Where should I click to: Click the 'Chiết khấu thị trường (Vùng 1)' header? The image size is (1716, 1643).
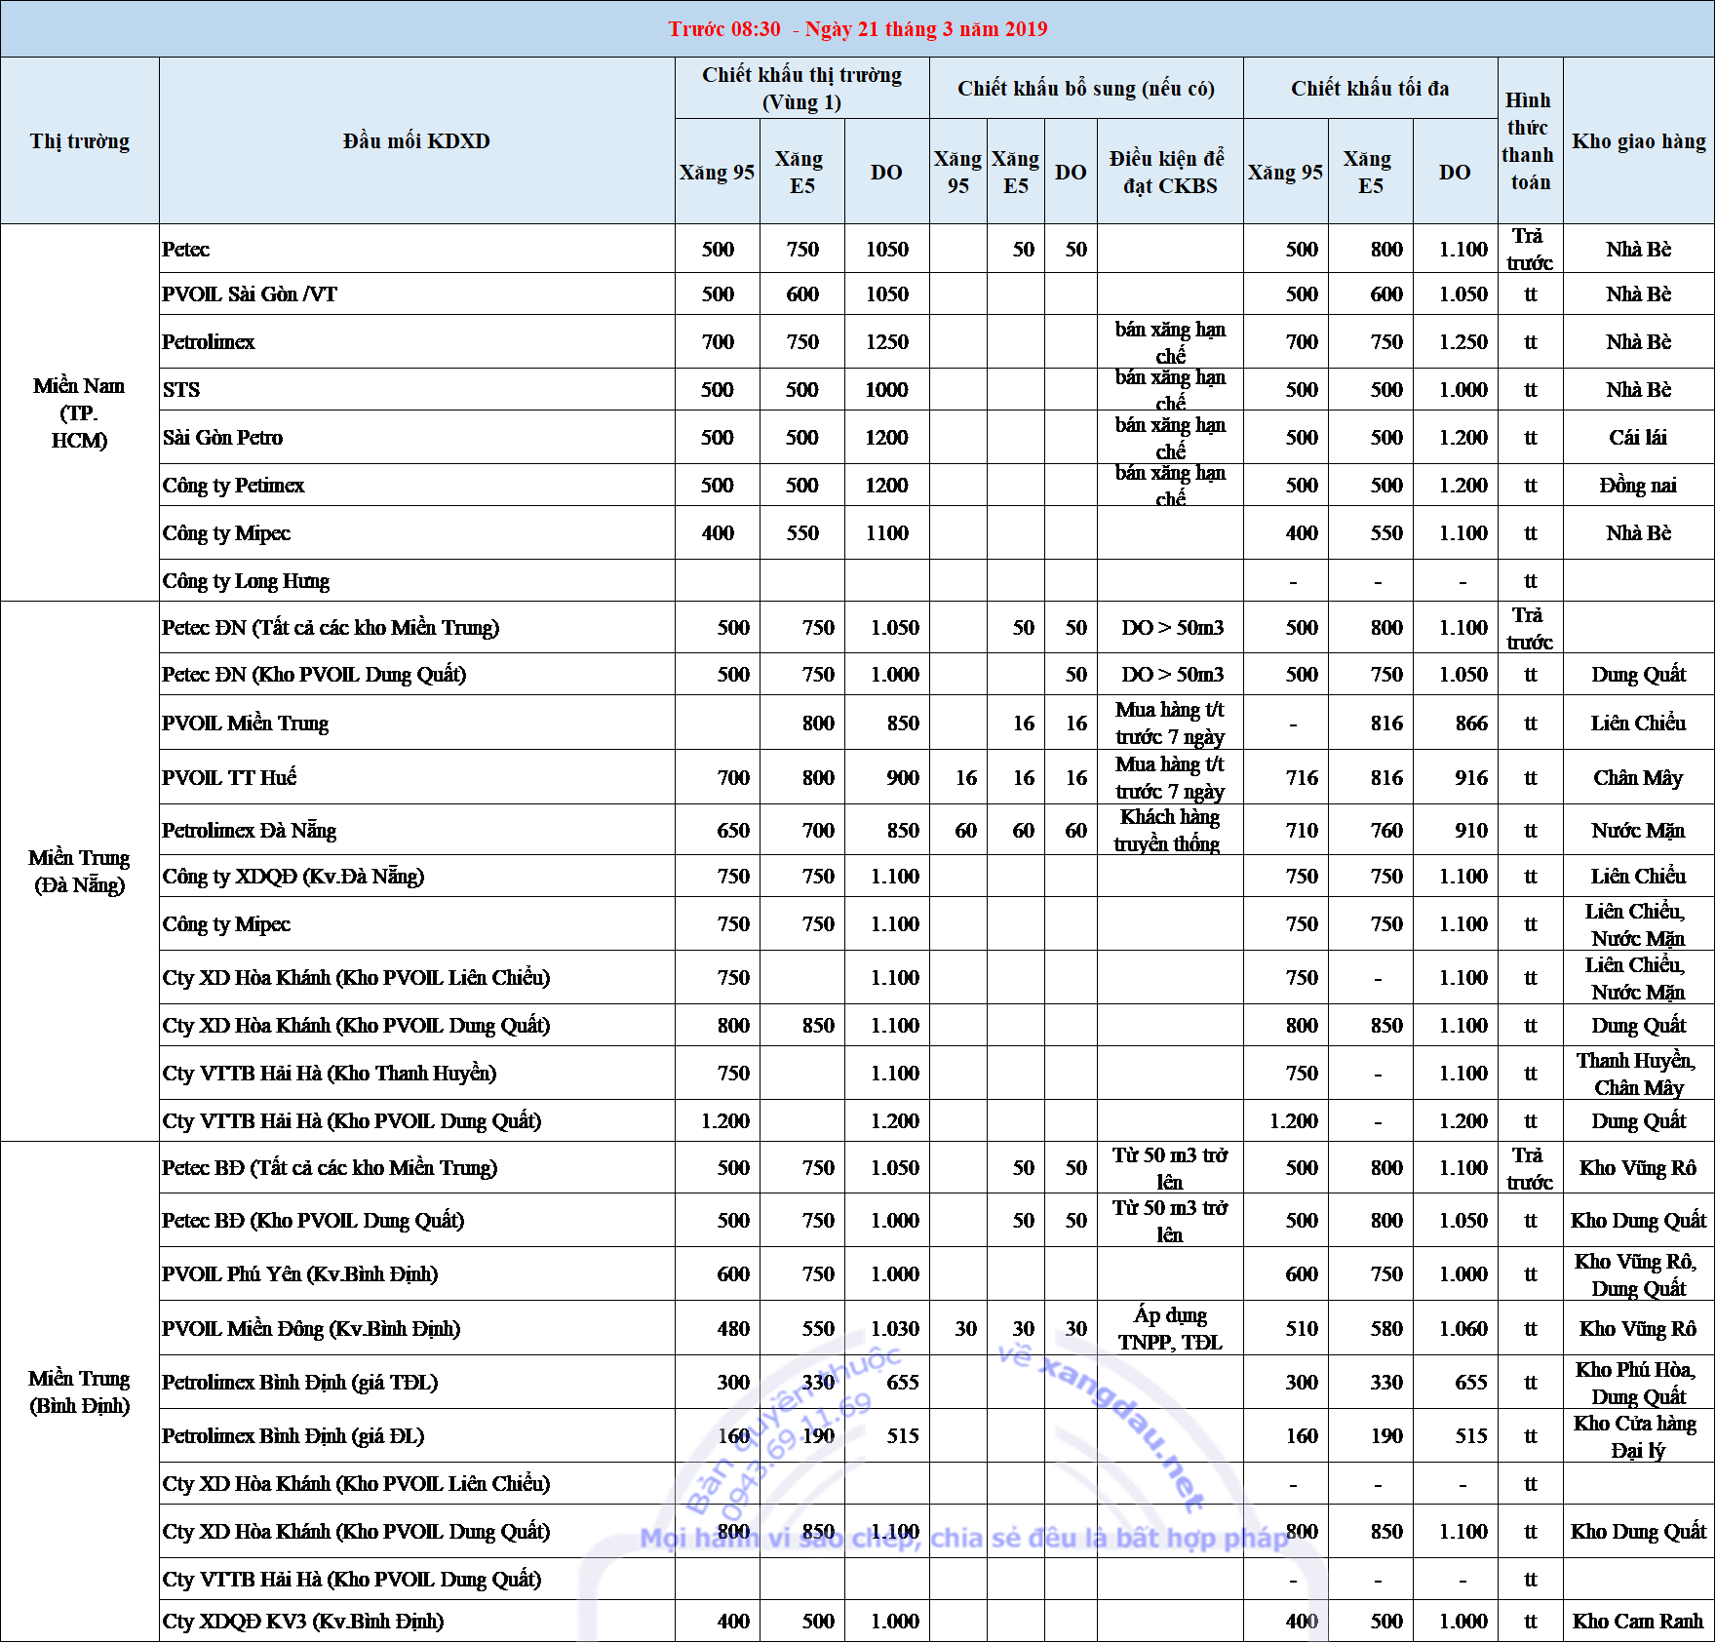pyautogui.click(x=801, y=88)
